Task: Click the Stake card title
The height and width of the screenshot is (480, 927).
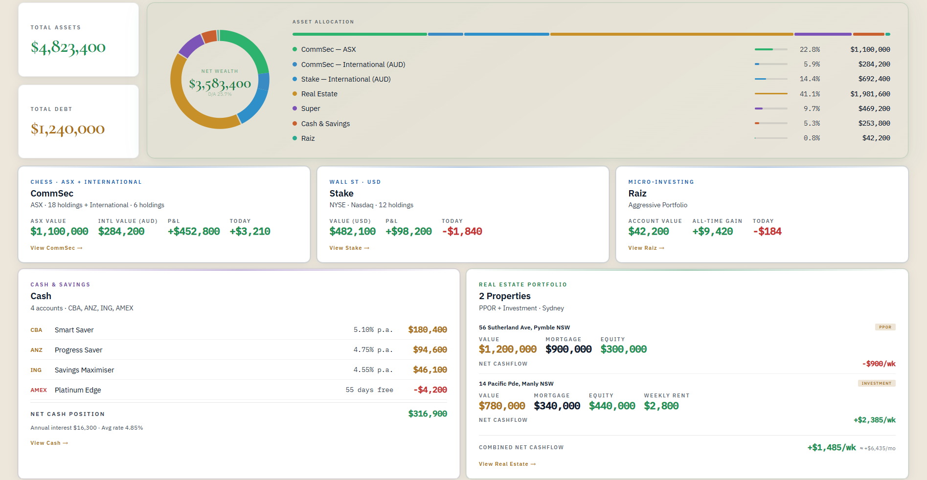Action: (x=341, y=194)
